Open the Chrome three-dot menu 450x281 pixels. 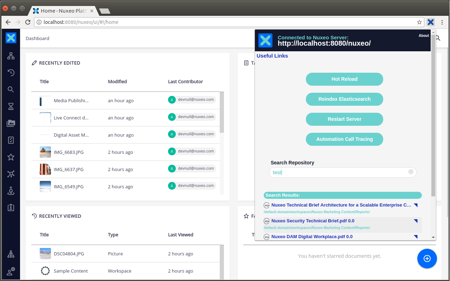coord(442,22)
